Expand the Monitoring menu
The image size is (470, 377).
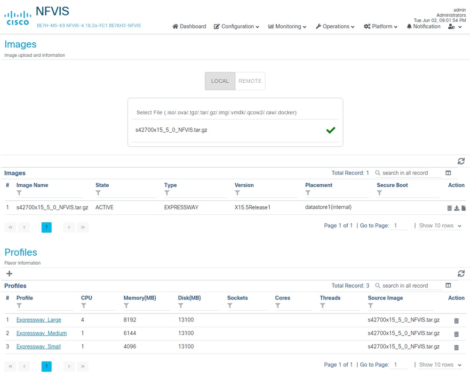tap(287, 26)
